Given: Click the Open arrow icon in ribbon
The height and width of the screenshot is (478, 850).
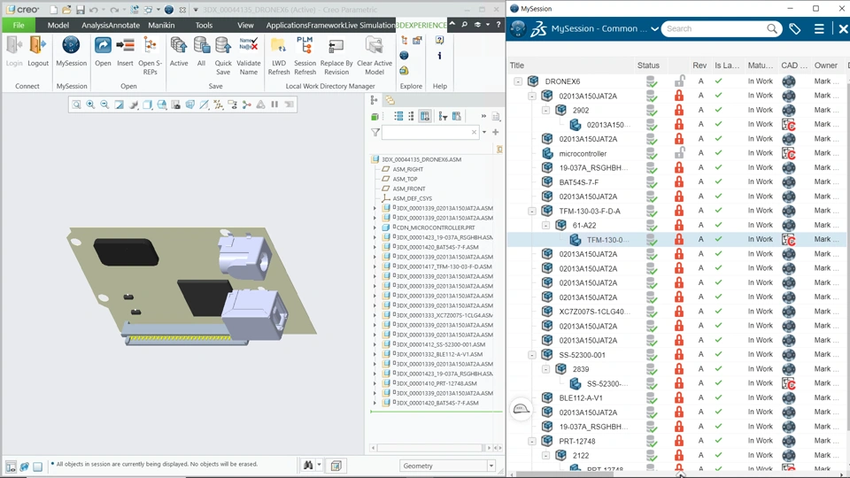Looking at the screenshot, I should 103,45.
